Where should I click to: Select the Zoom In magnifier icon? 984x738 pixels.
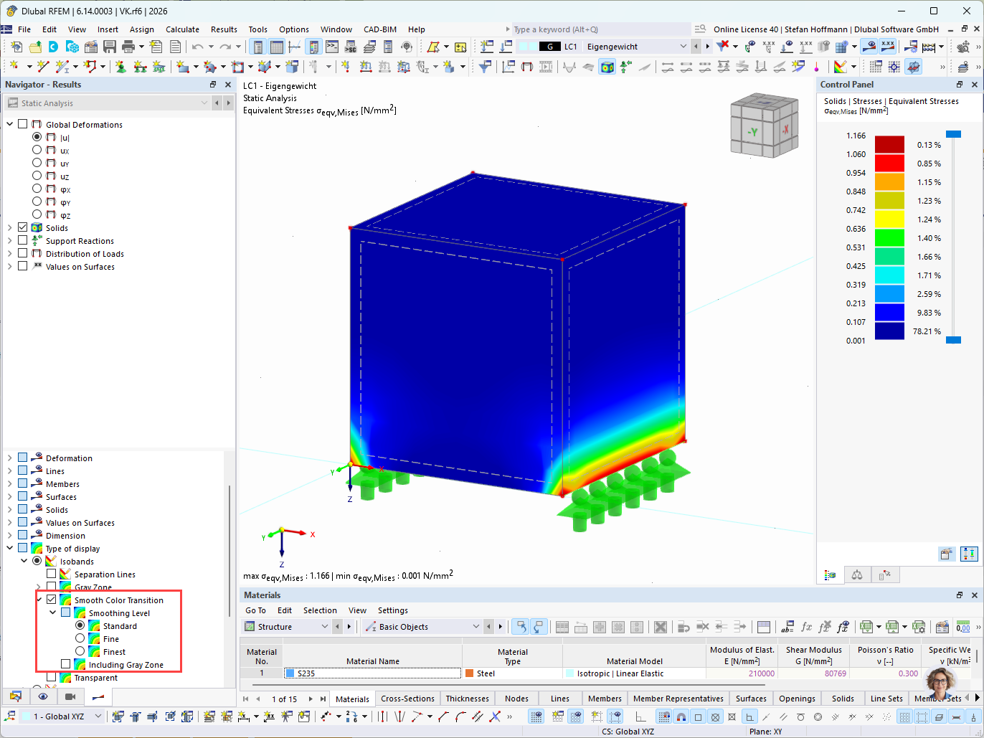coord(962,46)
